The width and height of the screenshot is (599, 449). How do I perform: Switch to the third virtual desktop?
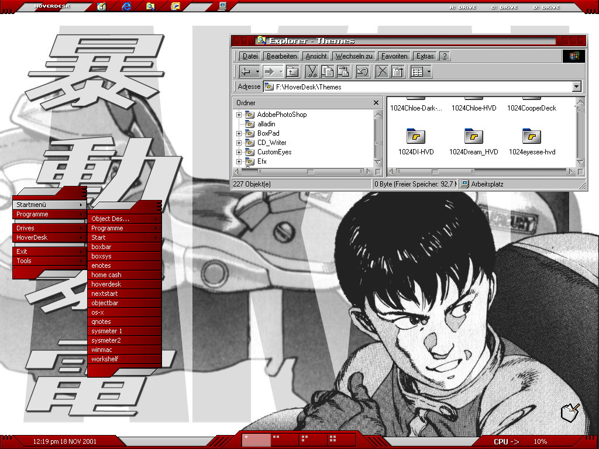tap(314, 440)
